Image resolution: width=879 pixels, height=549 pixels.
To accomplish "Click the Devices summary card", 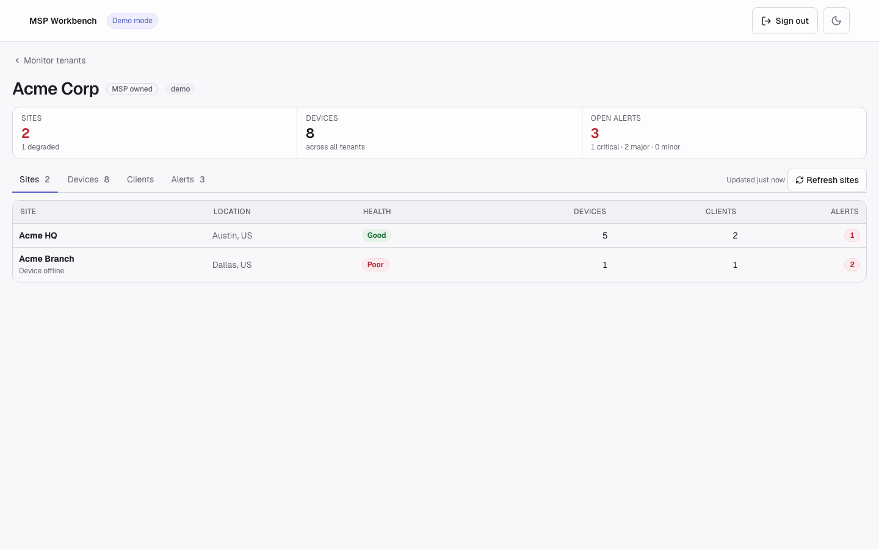I will pyautogui.click(x=440, y=133).
